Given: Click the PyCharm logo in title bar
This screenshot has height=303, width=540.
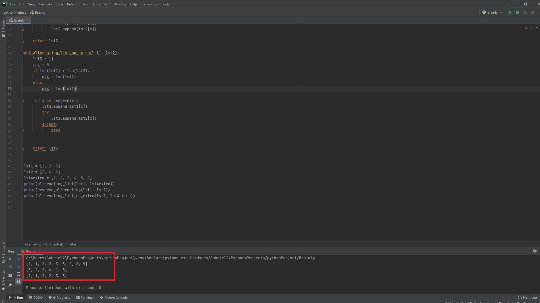Looking at the screenshot, I should [4, 4].
